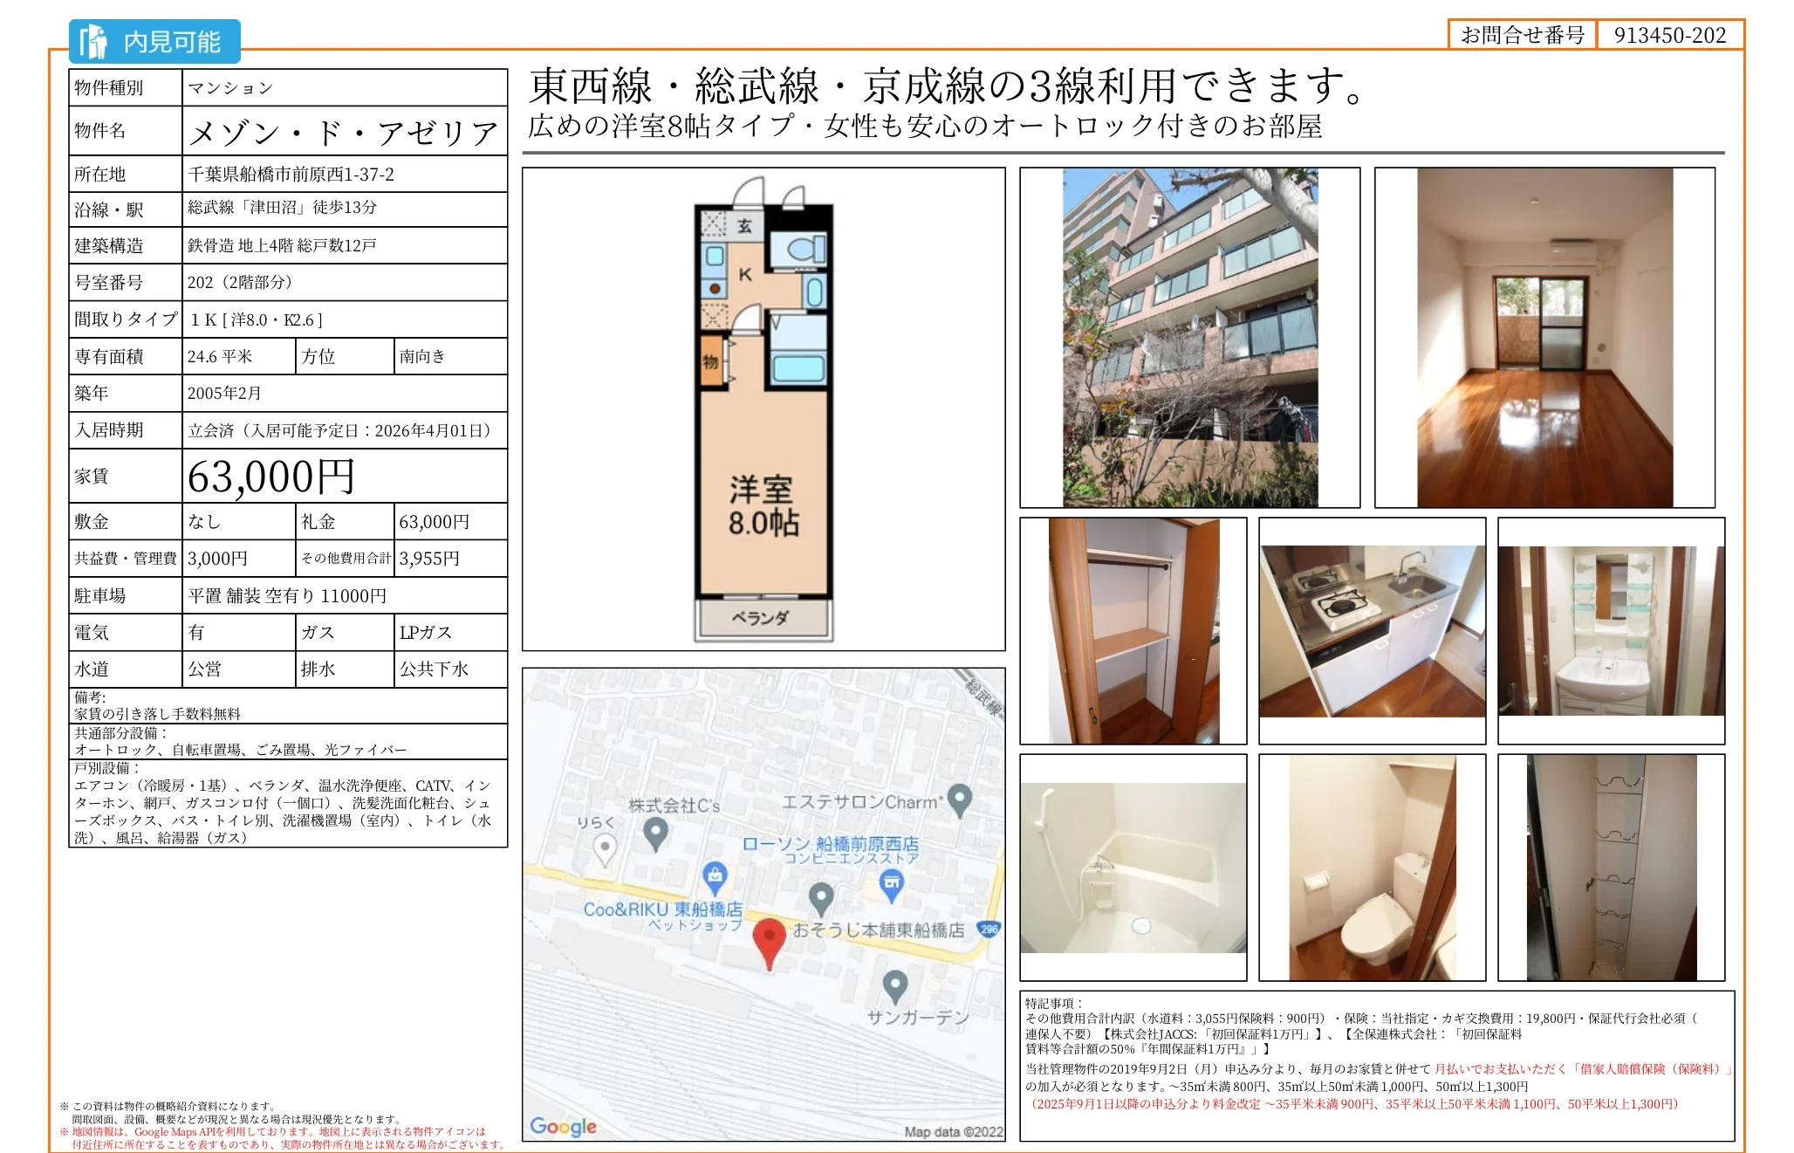Open the washbasin vanity photo
The height and width of the screenshot is (1153, 1794).
click(1610, 631)
